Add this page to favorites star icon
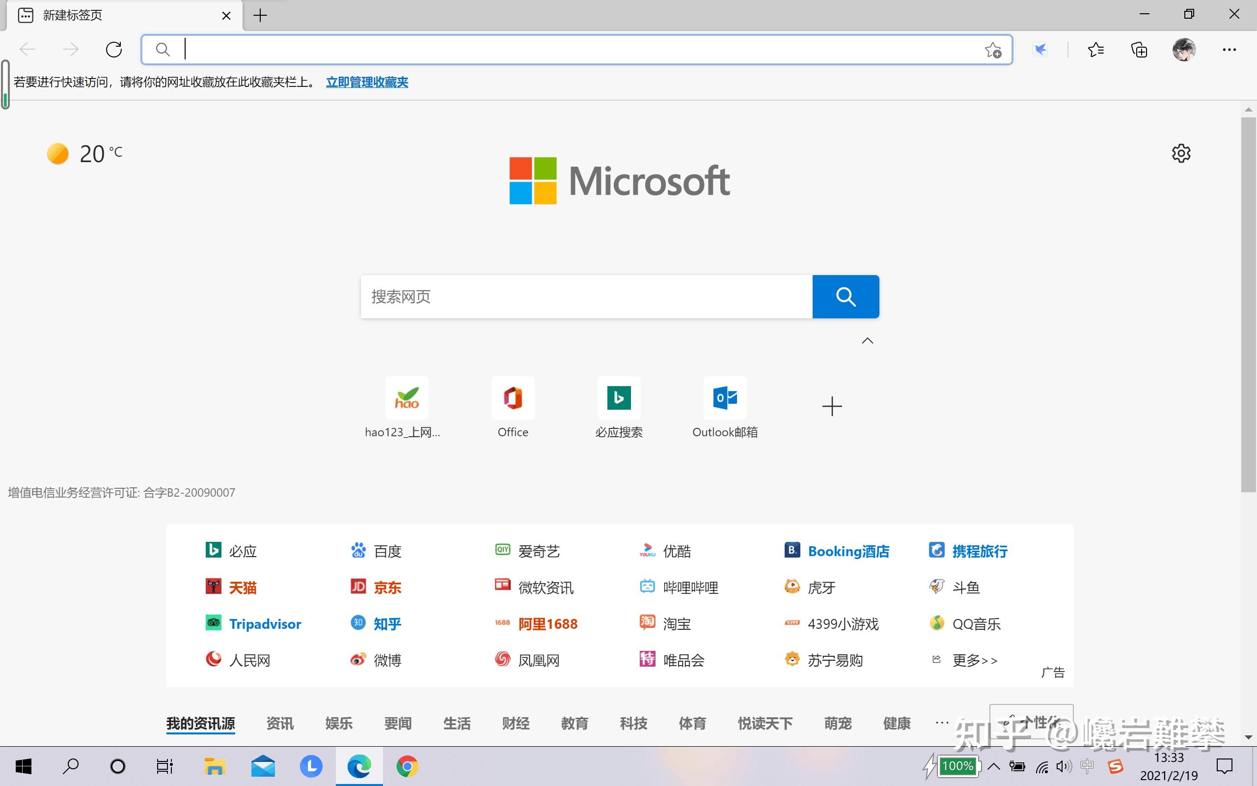This screenshot has width=1257, height=786. pyautogui.click(x=993, y=50)
